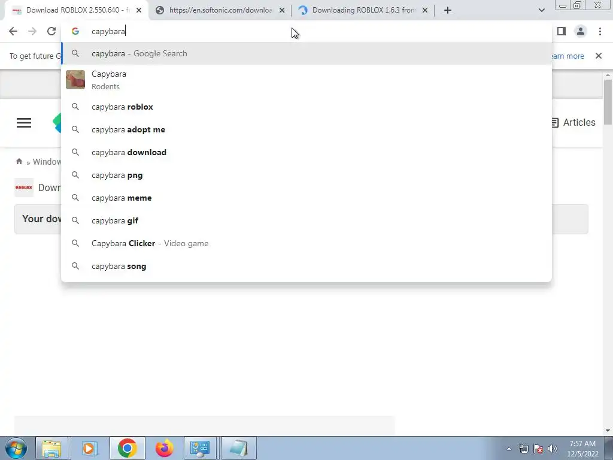
Task: Go back using the browser back arrow
Action: click(13, 31)
